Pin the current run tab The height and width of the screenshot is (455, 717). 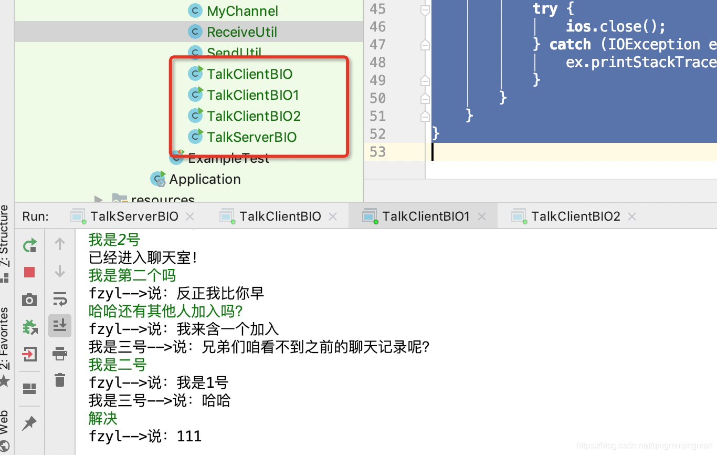(29, 422)
